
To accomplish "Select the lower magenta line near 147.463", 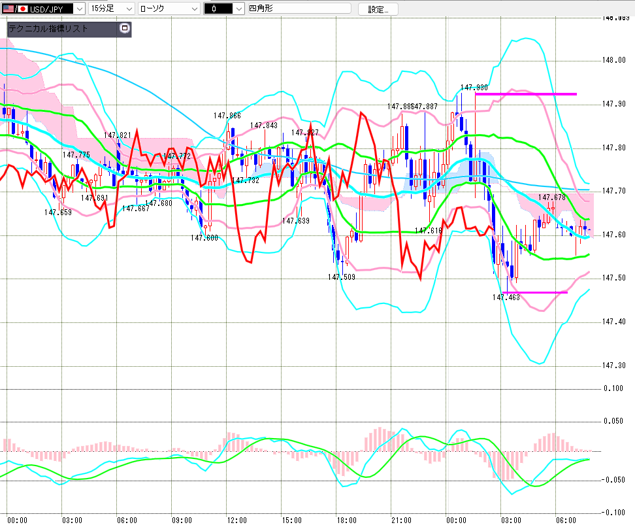I will [x=534, y=292].
